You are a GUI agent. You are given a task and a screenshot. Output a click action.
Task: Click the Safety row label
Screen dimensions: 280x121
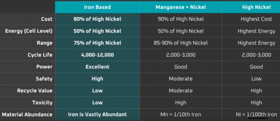click(x=44, y=79)
